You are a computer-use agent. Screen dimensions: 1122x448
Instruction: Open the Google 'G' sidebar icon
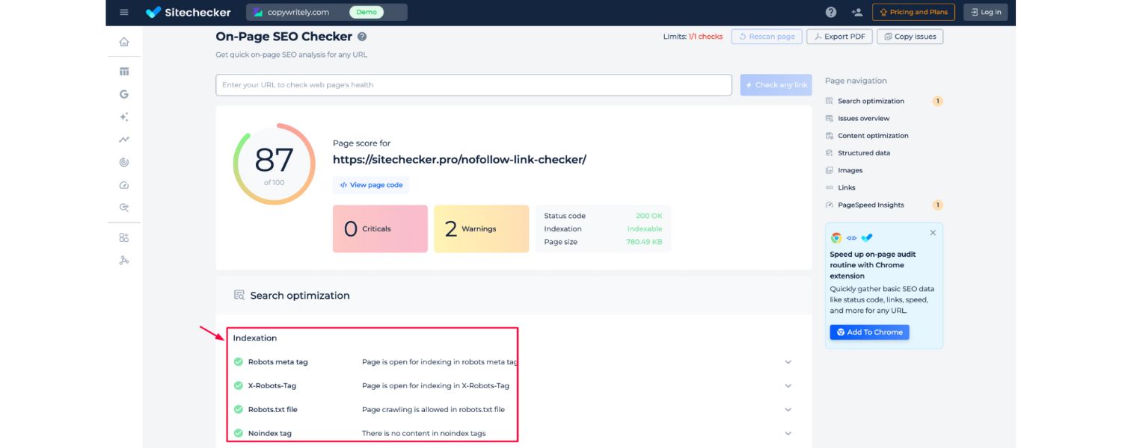[x=124, y=94]
